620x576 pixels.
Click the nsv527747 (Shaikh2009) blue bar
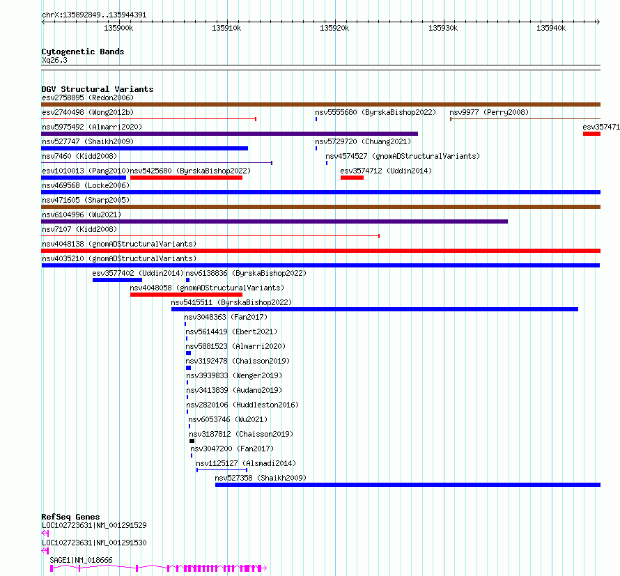pyautogui.click(x=144, y=148)
